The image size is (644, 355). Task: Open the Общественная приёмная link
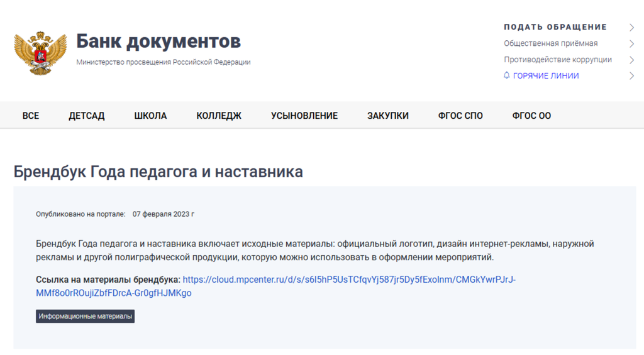(550, 43)
